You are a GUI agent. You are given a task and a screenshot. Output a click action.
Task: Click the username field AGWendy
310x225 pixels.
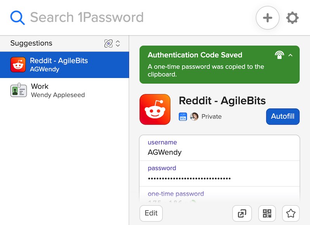tap(219, 148)
